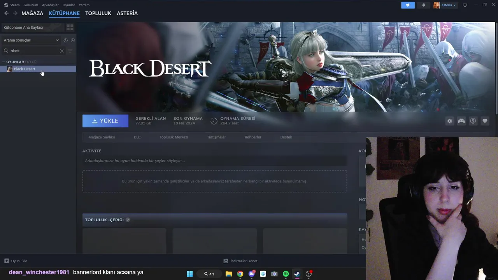Open the Topluluk Merkezi link
The height and width of the screenshot is (280, 498).
click(x=174, y=137)
